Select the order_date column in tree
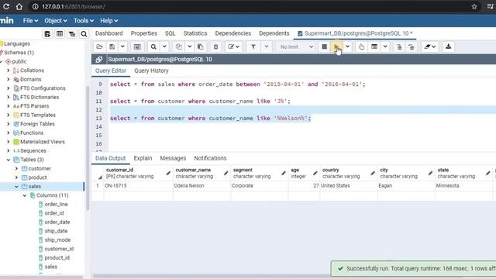The width and height of the screenshot is (496, 279). click(x=57, y=222)
